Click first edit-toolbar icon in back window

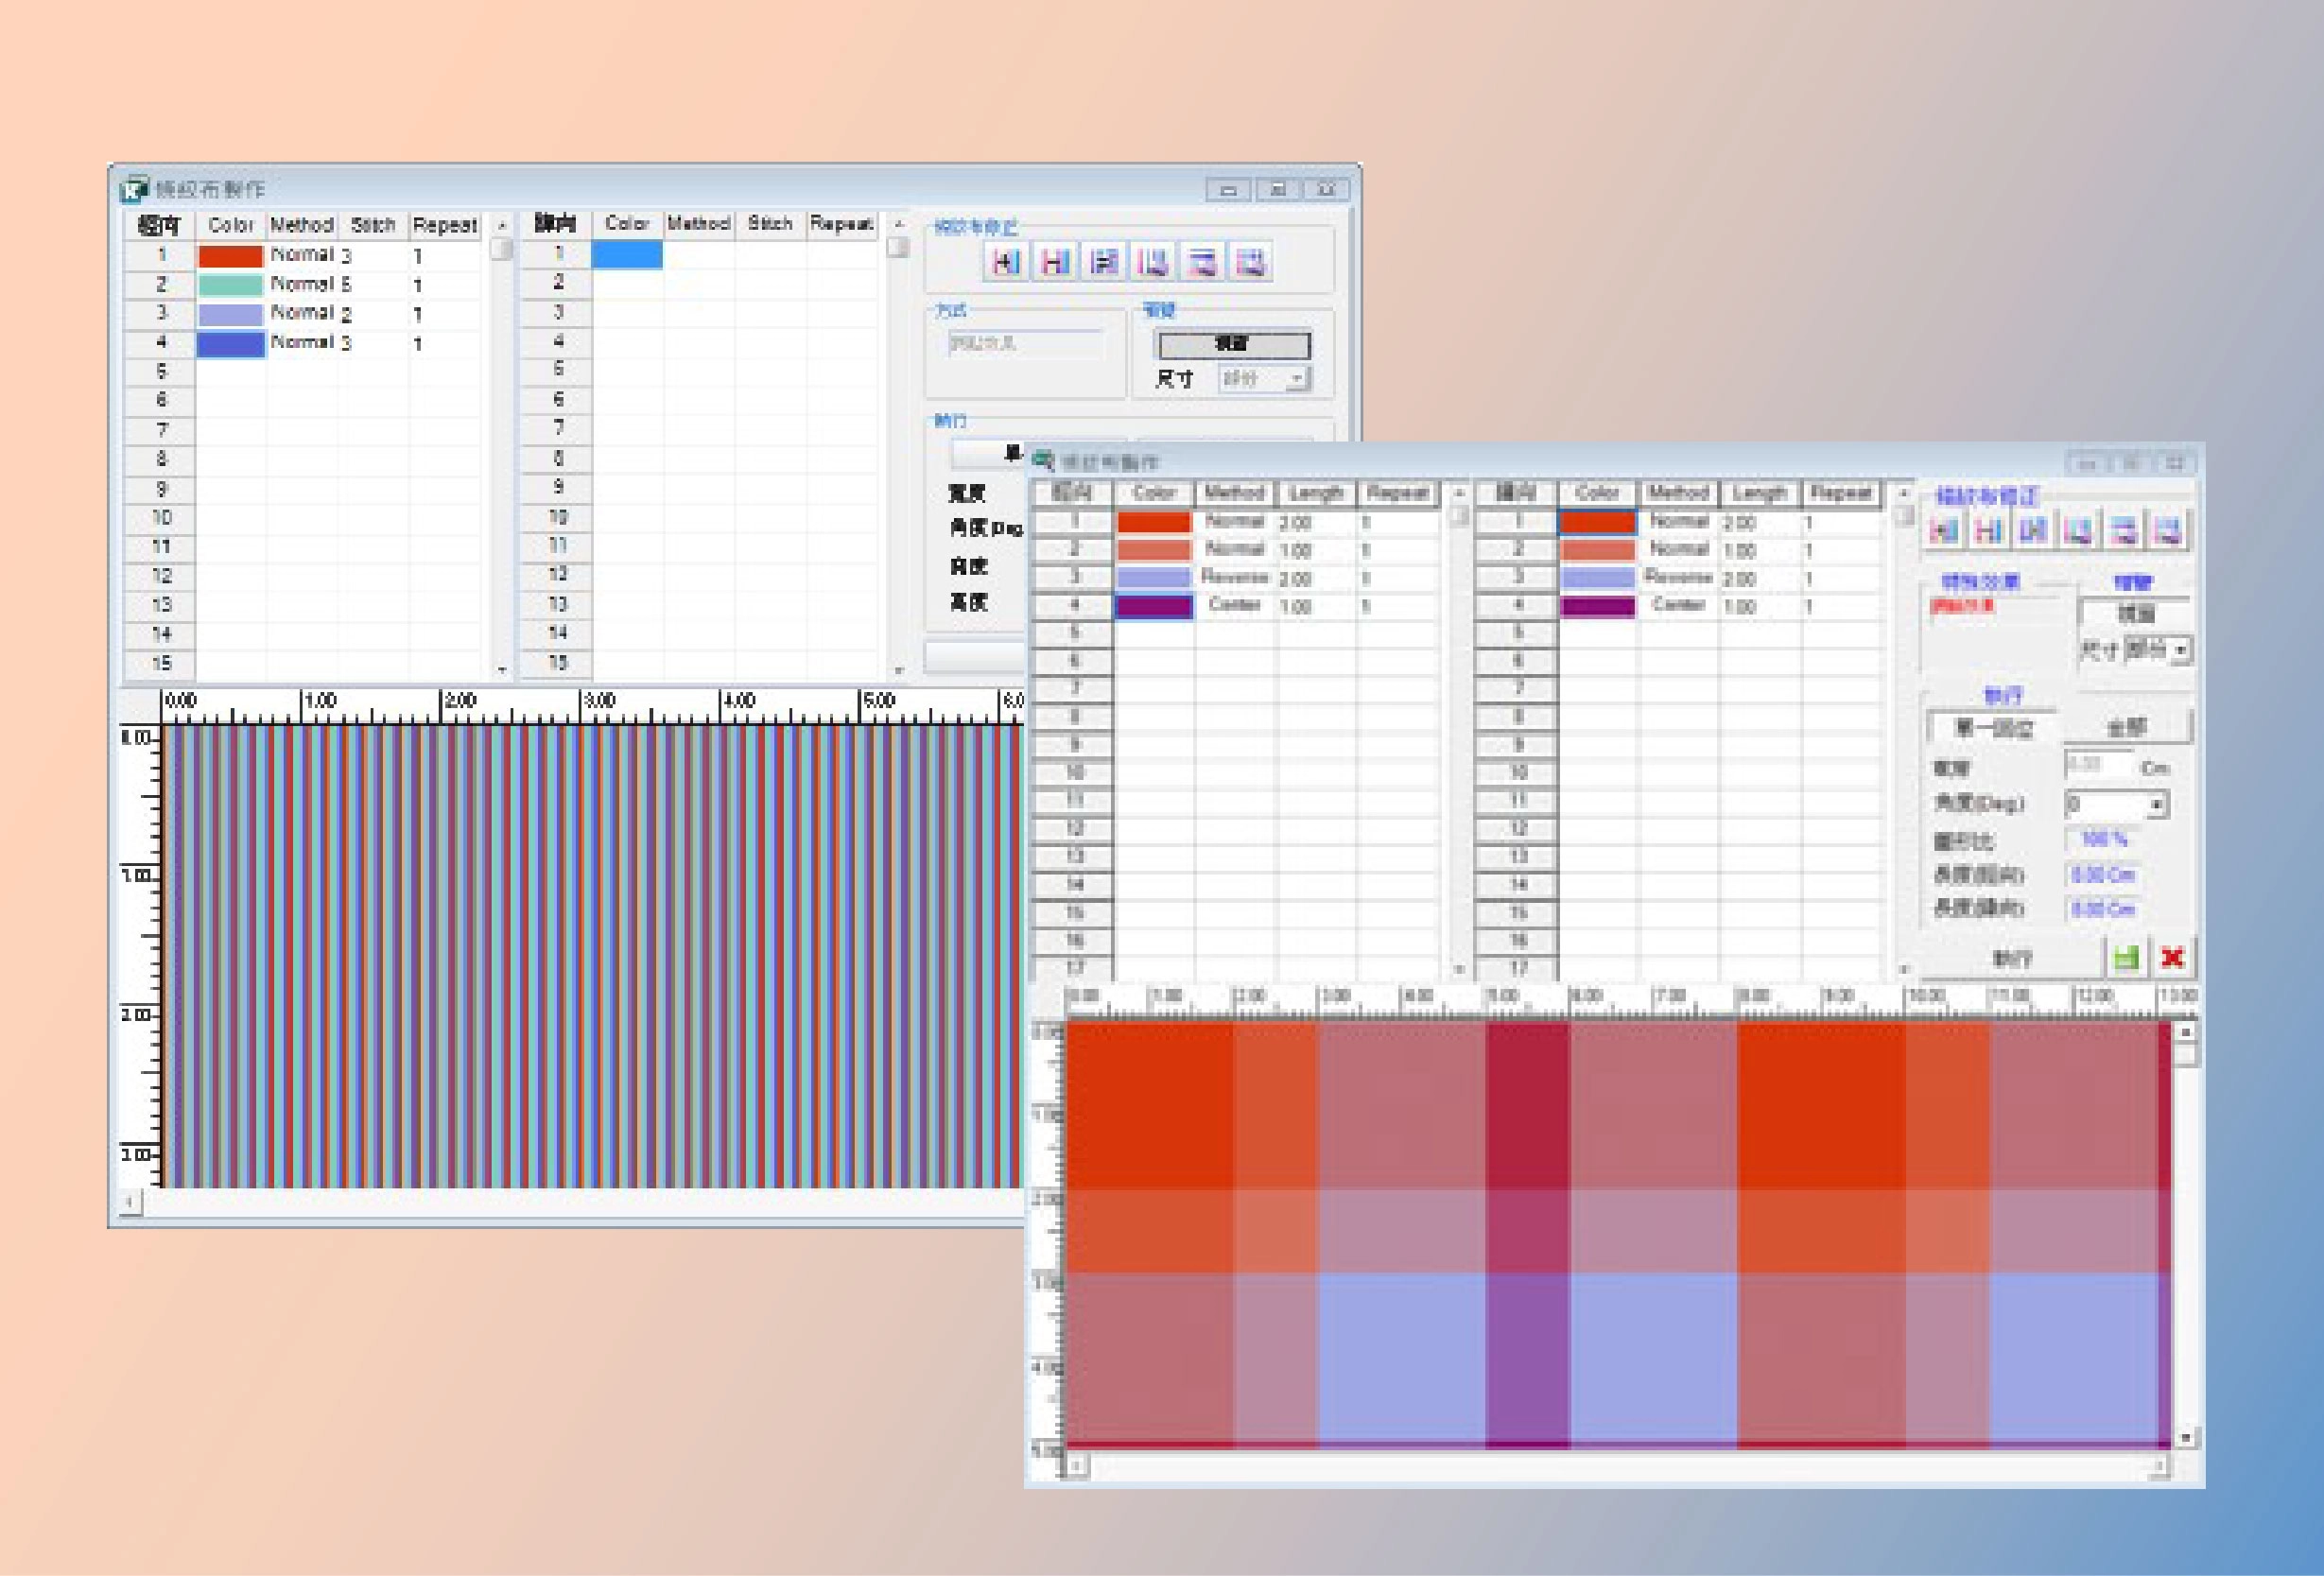tap(1005, 262)
